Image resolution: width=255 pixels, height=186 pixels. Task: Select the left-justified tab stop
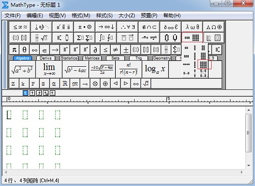25,93
